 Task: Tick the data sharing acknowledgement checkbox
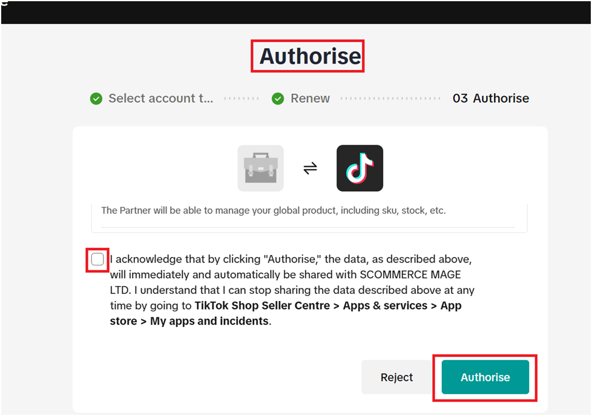tap(97, 259)
